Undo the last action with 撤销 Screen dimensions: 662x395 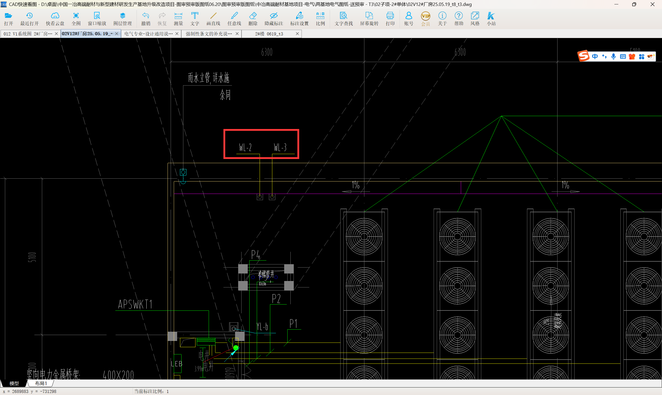pos(146,19)
